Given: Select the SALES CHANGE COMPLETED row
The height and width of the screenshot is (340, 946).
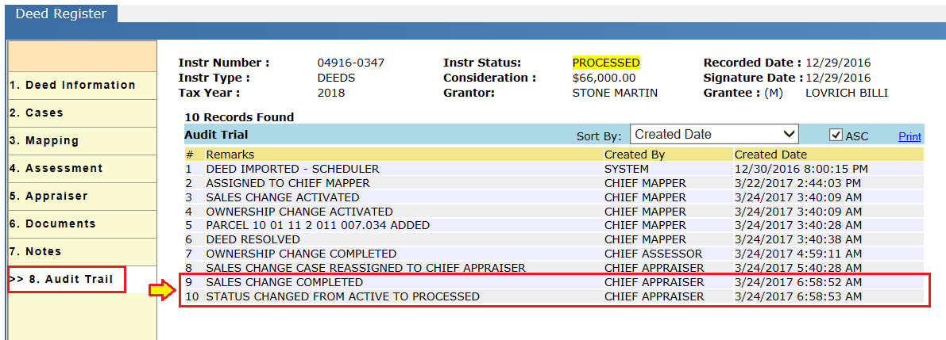Looking at the screenshot, I should pyautogui.click(x=554, y=282).
